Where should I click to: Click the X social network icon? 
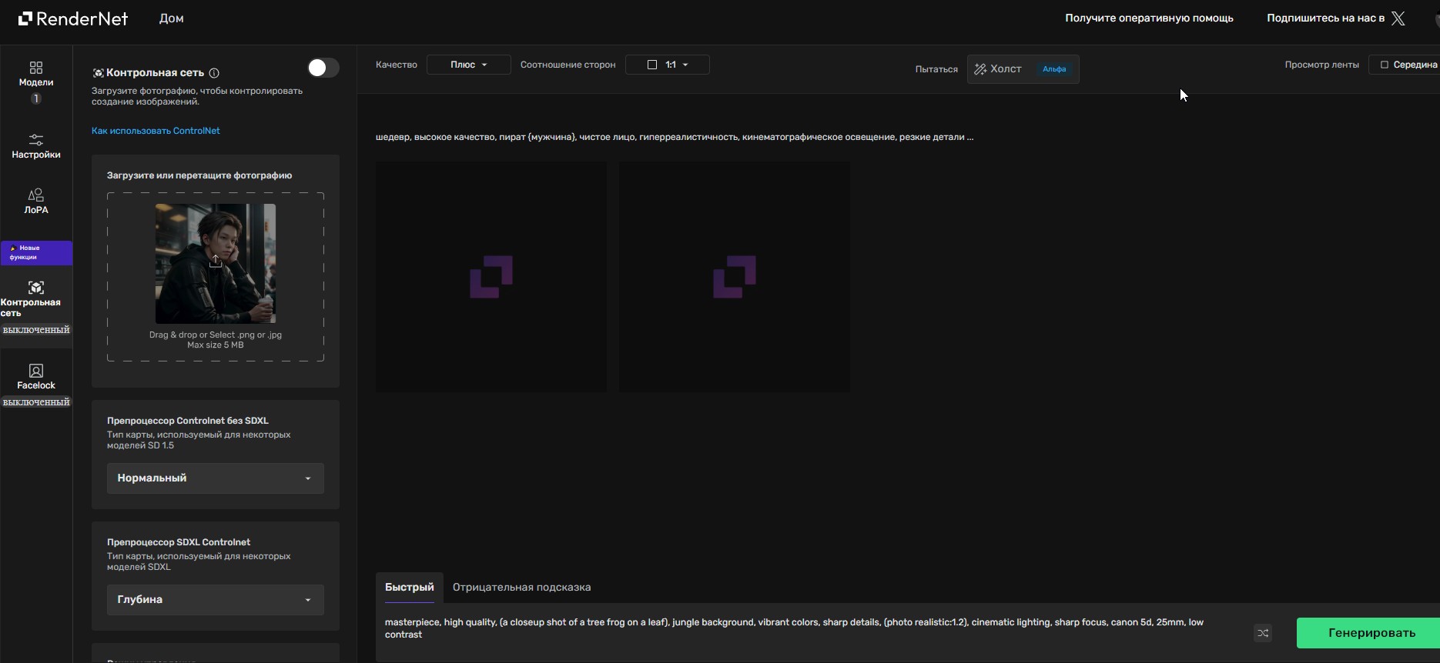pos(1398,18)
